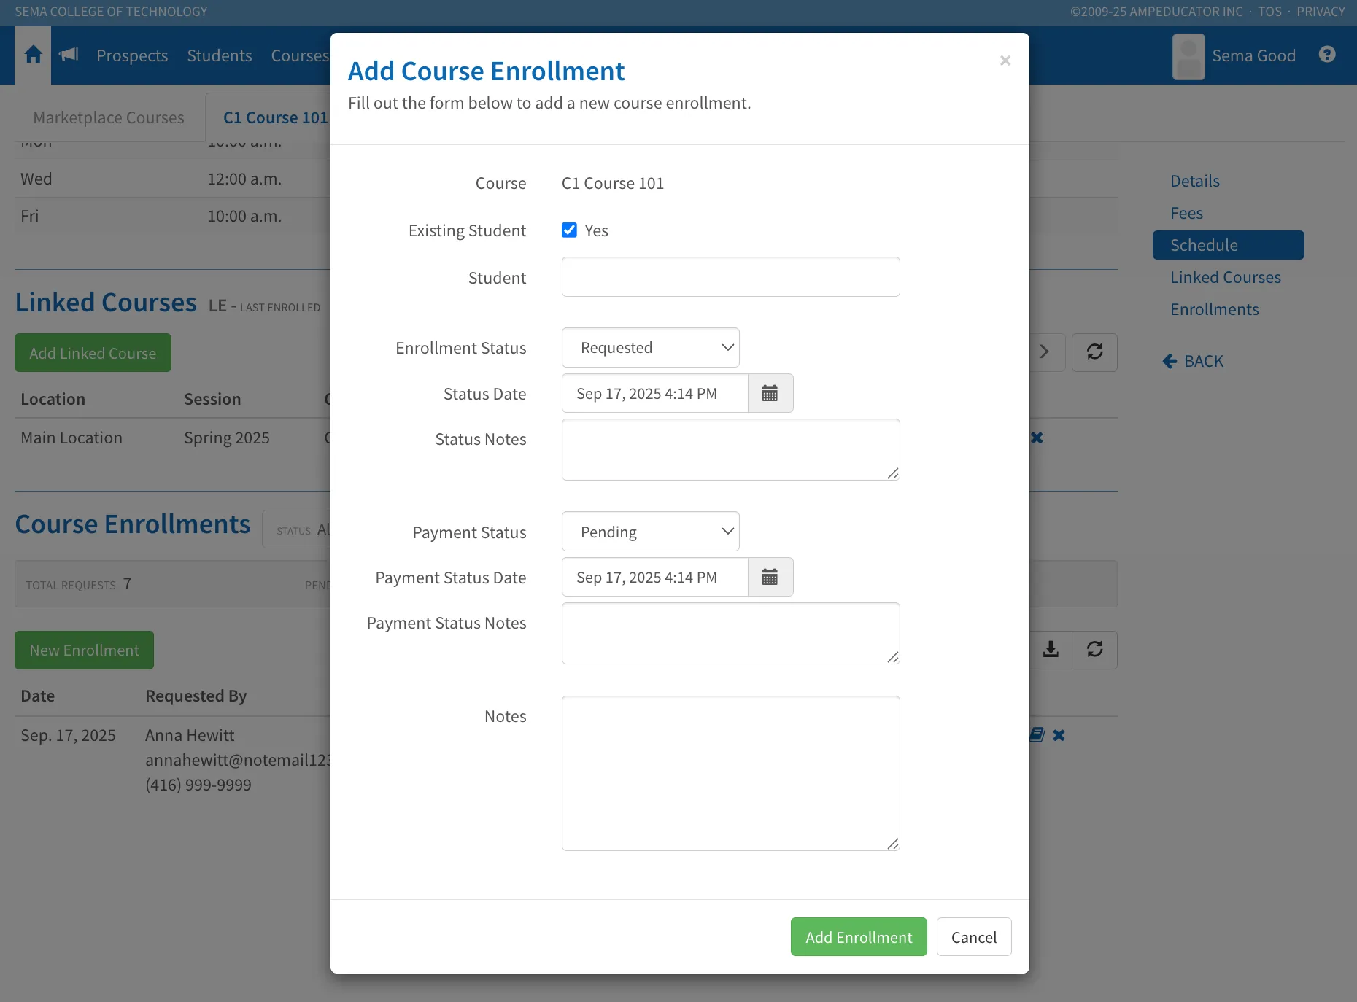The height and width of the screenshot is (1002, 1357).
Task: Download the Course Enrollments list
Action: [x=1051, y=650]
